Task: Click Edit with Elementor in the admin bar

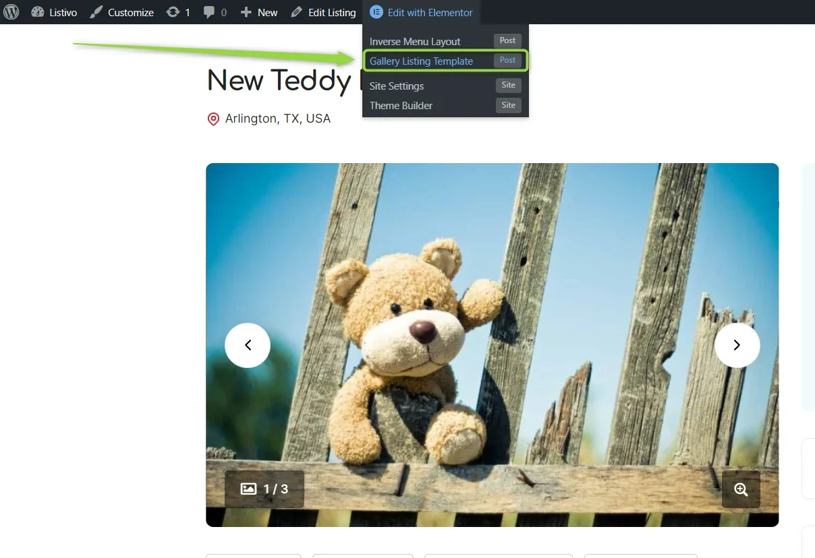Action: pos(422,12)
